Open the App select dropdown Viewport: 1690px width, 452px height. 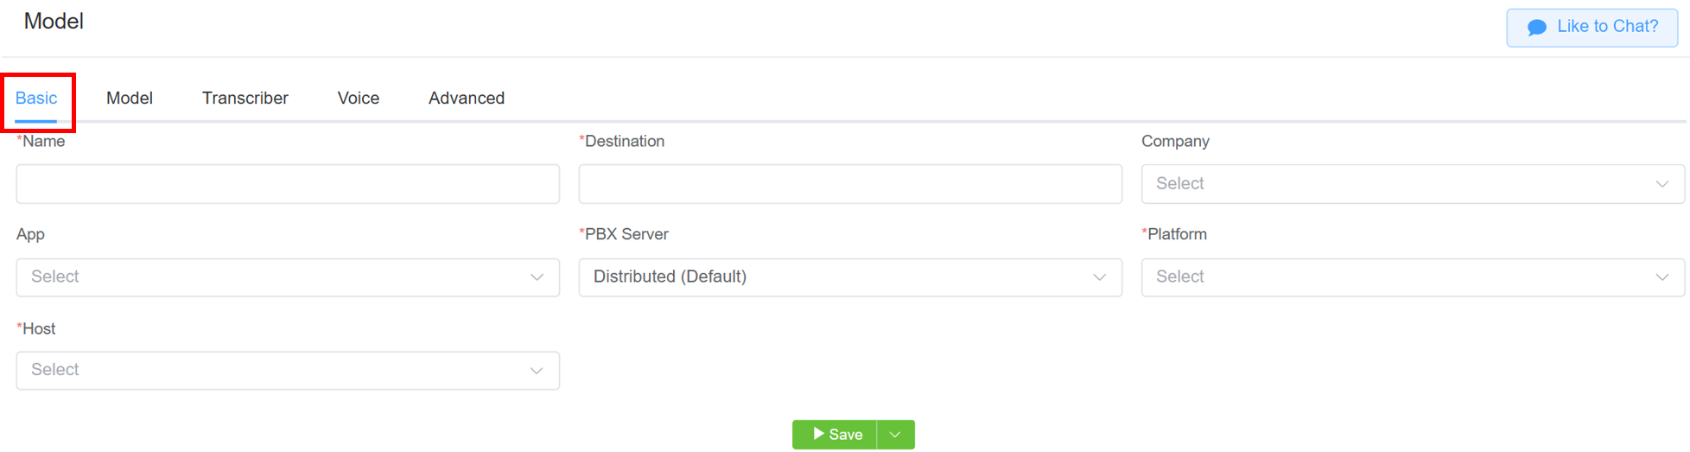pyautogui.click(x=288, y=277)
